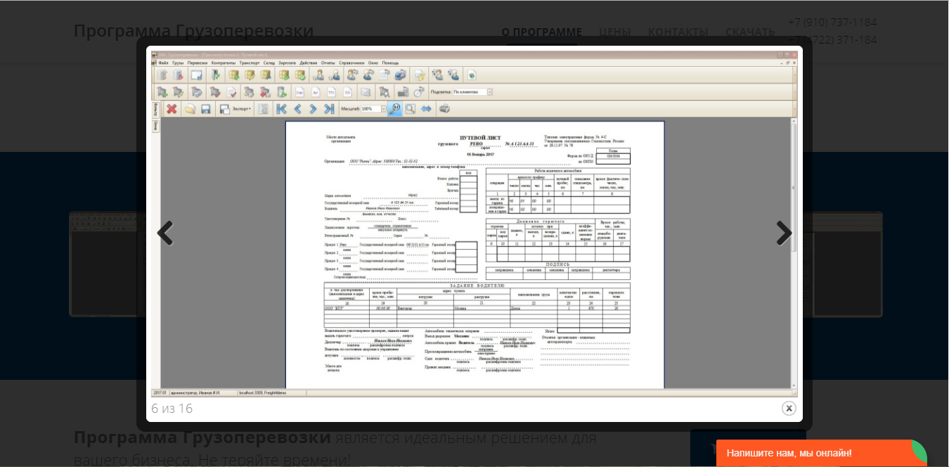Image resolution: width=949 pixels, height=467 pixels.
Task: Click the vertical scrollbar of report preview
Action: click(x=794, y=253)
